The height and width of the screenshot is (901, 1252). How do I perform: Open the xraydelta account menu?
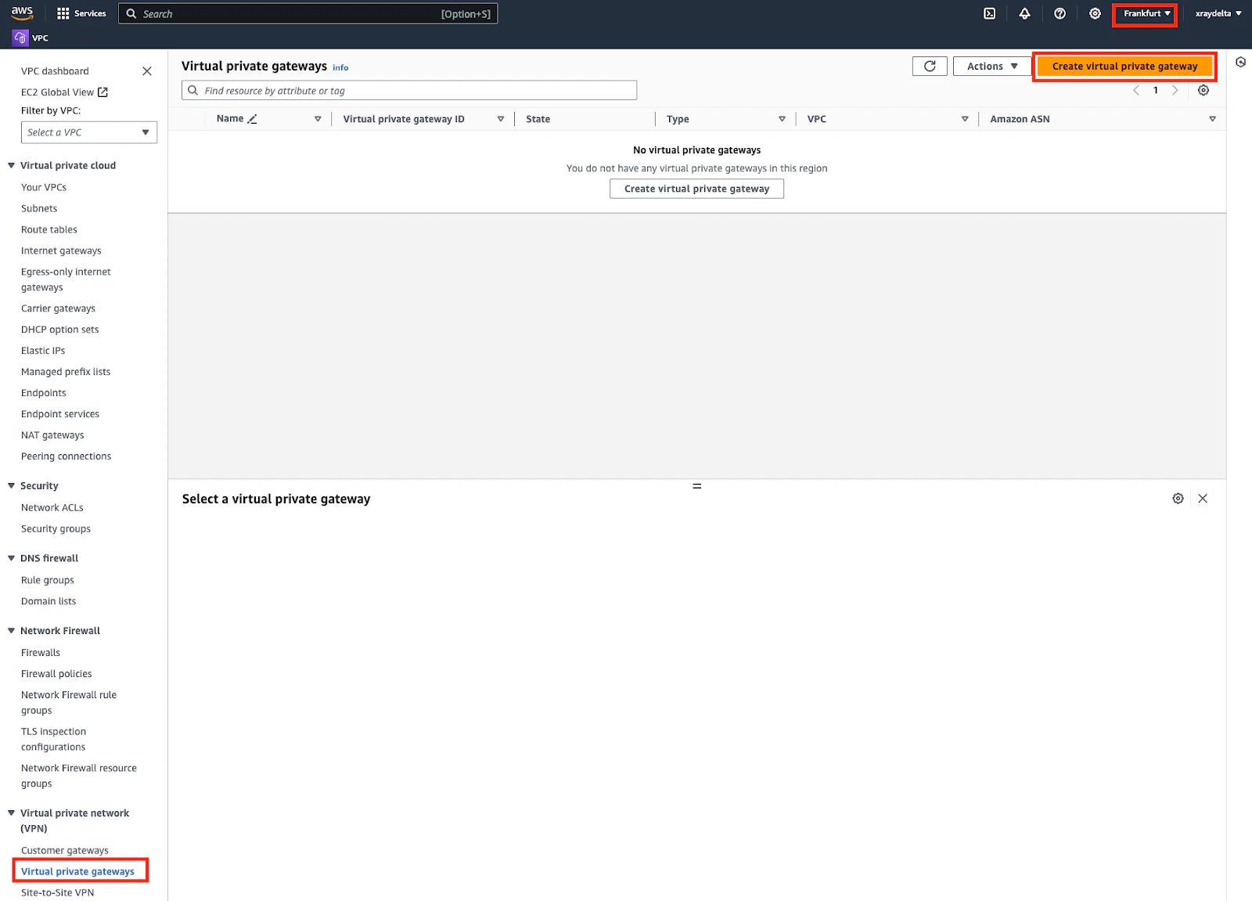coord(1216,13)
